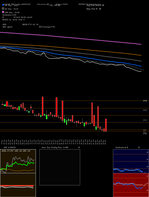Click the 'Stochastics: 2.83' reading
149x197 pixels.
[9, 15]
